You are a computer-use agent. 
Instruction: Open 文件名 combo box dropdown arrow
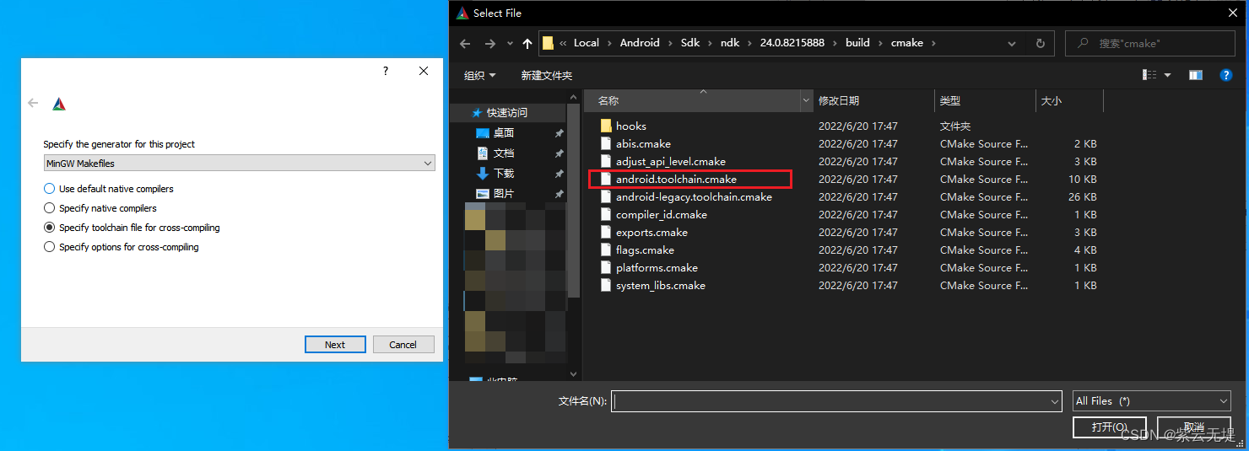coord(1053,402)
